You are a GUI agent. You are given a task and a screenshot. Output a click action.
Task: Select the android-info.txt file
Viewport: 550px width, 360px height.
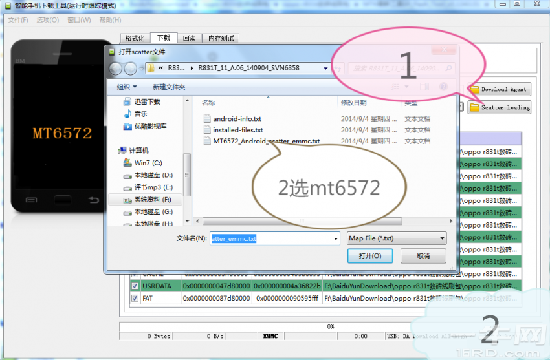pos(237,119)
